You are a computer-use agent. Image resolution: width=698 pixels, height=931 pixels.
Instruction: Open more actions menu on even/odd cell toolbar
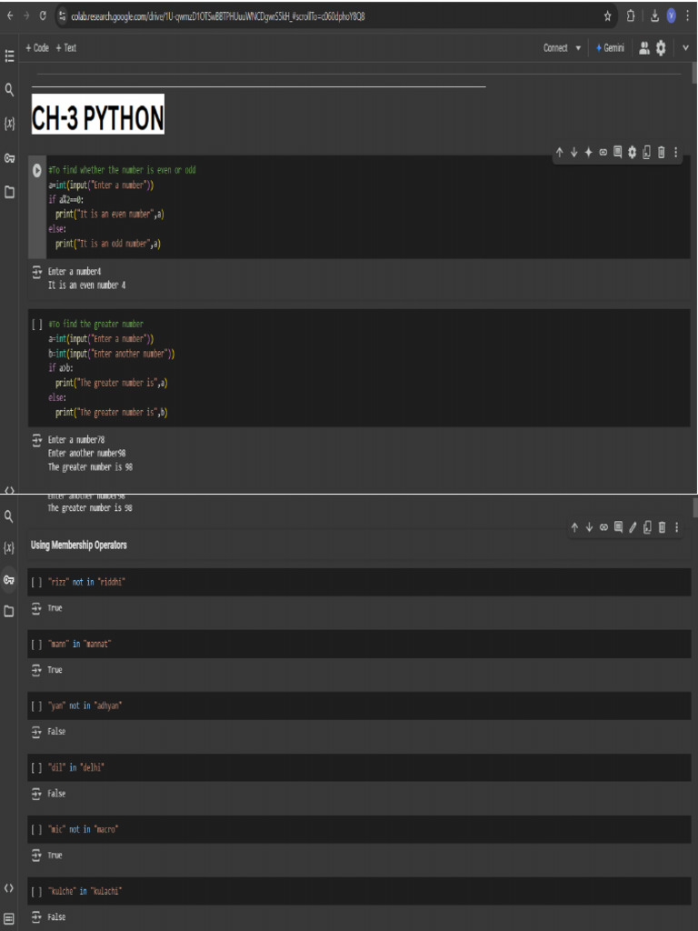(x=676, y=152)
